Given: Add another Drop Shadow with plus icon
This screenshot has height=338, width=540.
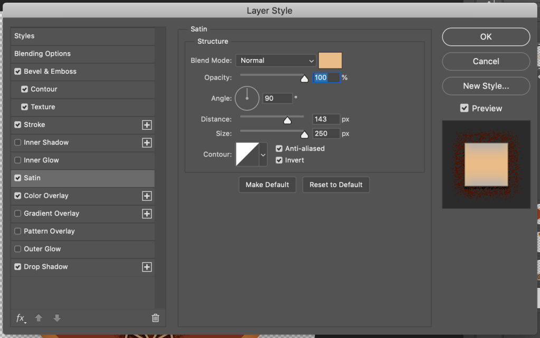Looking at the screenshot, I should pyautogui.click(x=147, y=267).
